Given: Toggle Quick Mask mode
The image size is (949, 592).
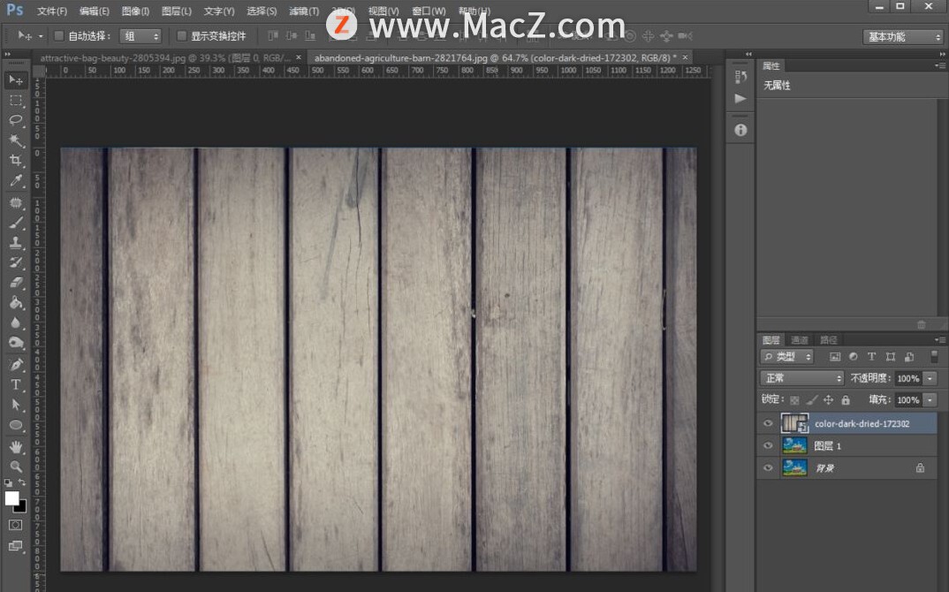Looking at the screenshot, I should pos(16,525).
